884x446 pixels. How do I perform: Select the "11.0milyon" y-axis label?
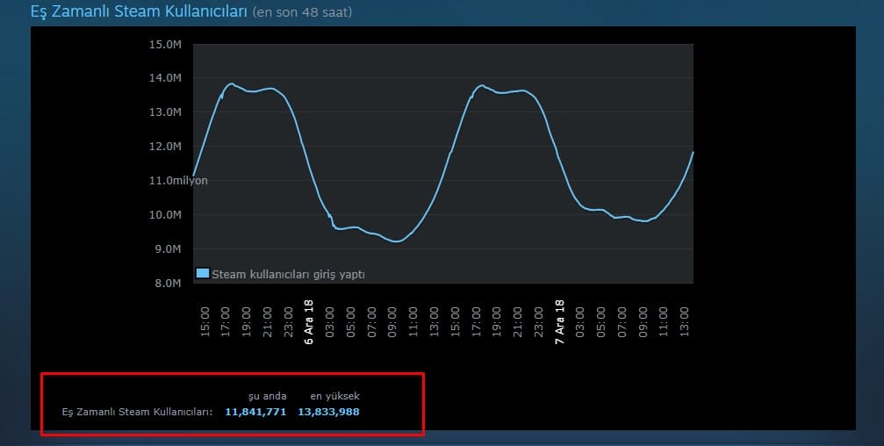click(x=176, y=181)
